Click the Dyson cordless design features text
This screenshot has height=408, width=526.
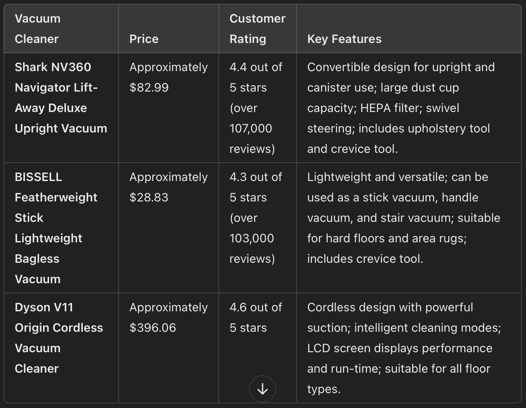tap(404, 348)
